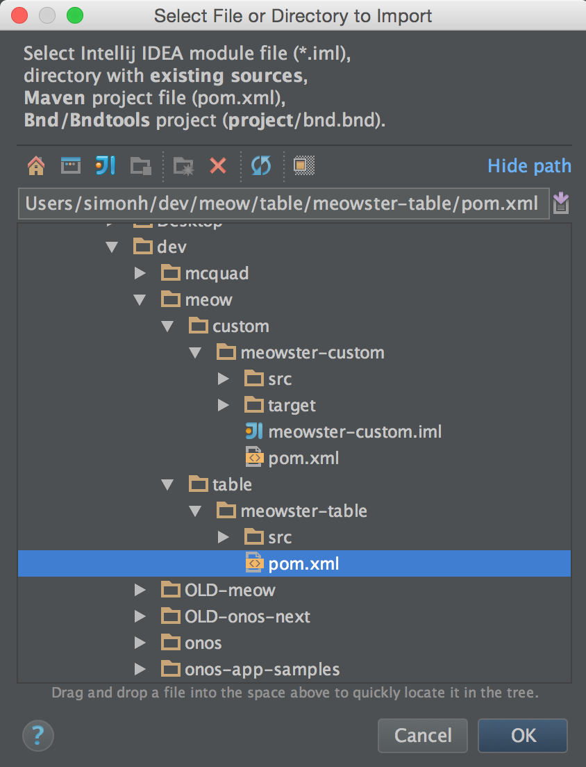Image resolution: width=586 pixels, height=767 pixels.
Task: Expand the mcquad folder
Action: (140, 274)
